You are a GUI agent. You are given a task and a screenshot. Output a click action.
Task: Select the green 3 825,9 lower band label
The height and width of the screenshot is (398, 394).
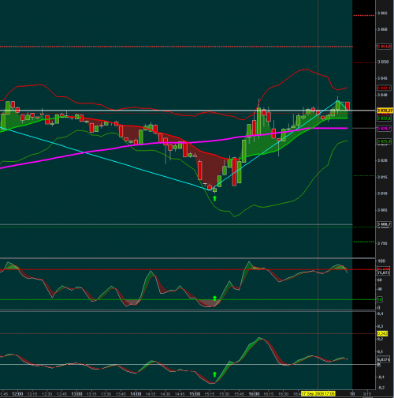[x=384, y=141]
